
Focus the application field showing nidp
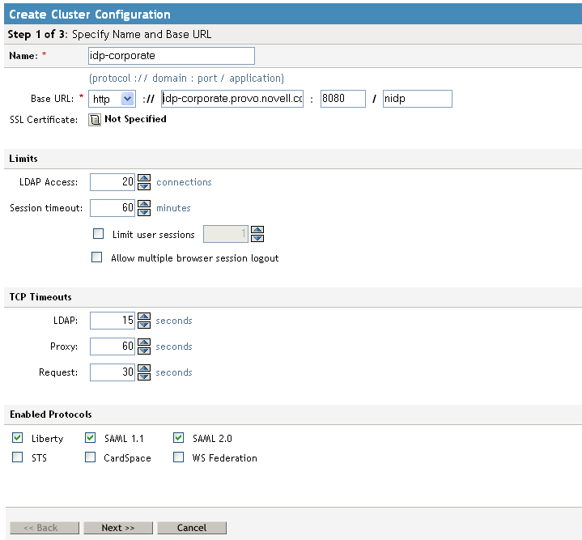(x=418, y=99)
